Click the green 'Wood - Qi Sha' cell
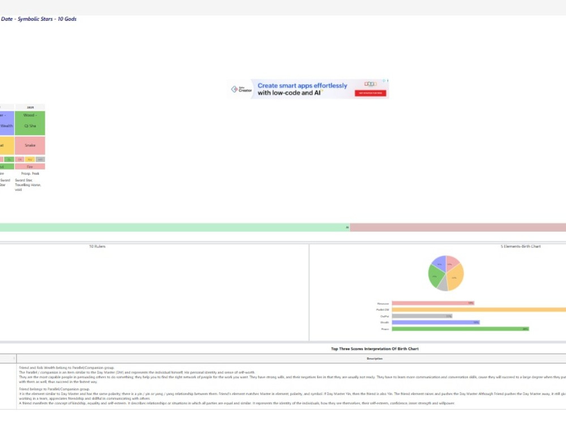This screenshot has height=424, width=566. (x=30, y=123)
